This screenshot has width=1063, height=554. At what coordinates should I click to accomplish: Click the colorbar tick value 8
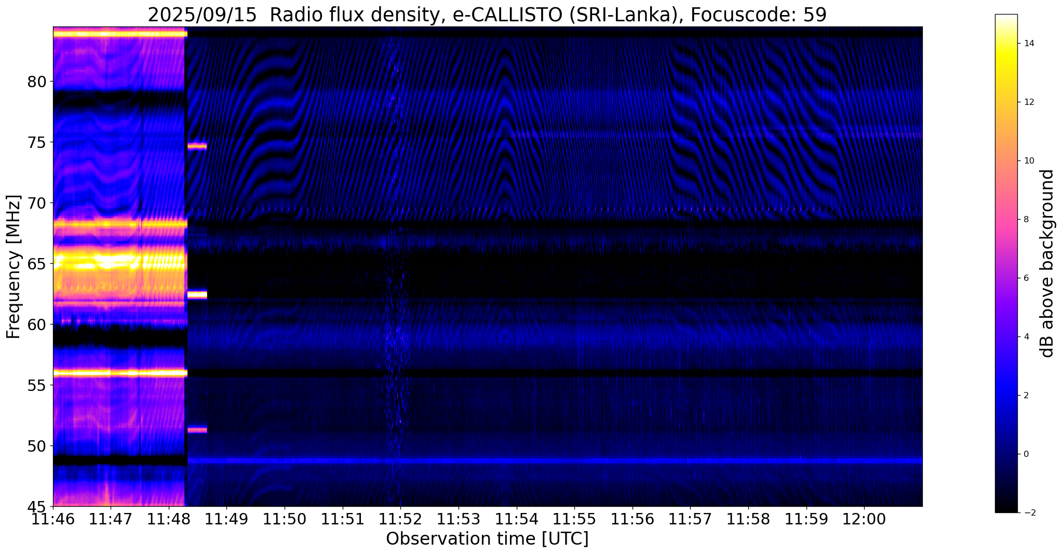1026,220
